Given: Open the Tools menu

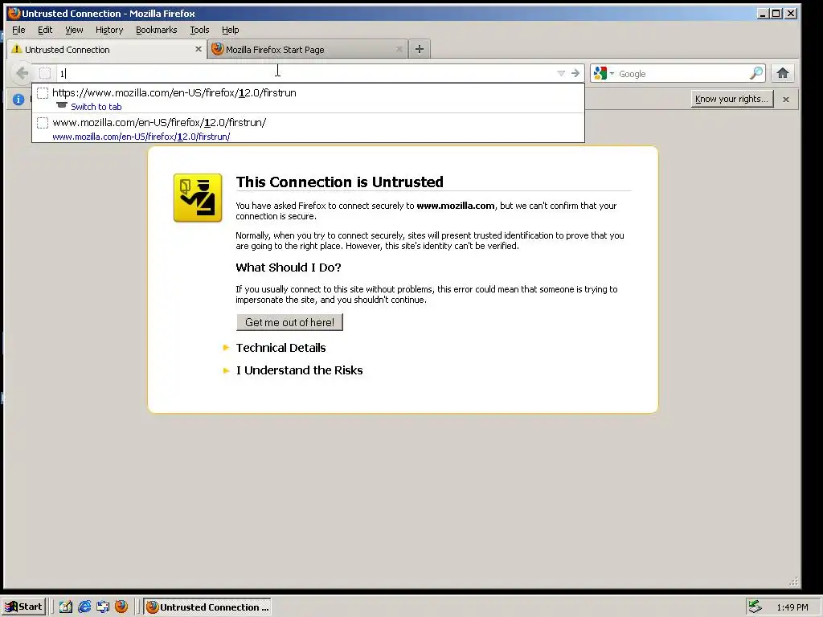Looking at the screenshot, I should (199, 30).
